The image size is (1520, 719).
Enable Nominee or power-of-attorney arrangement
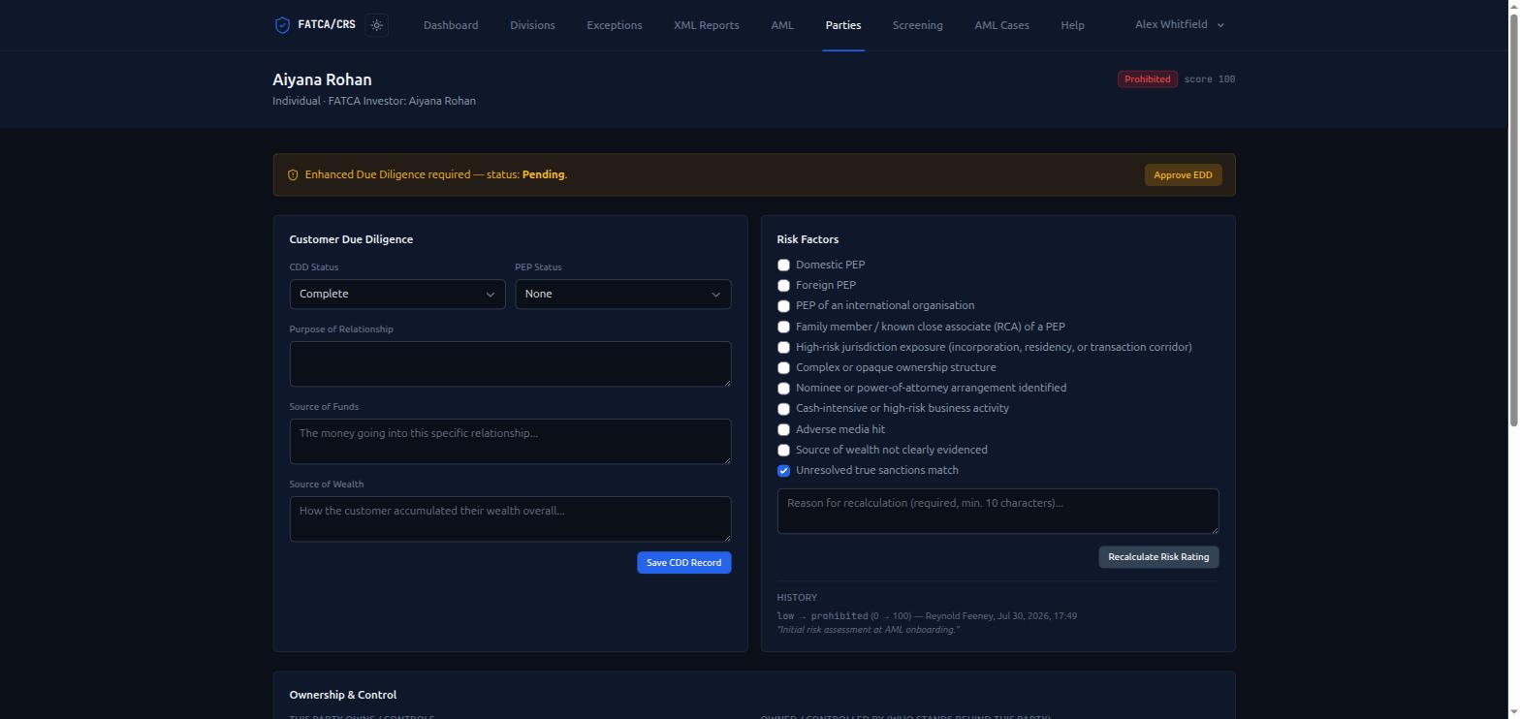pyautogui.click(x=783, y=389)
